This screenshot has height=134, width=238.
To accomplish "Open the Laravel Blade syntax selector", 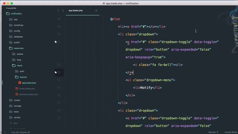I will [x=231, y=132].
